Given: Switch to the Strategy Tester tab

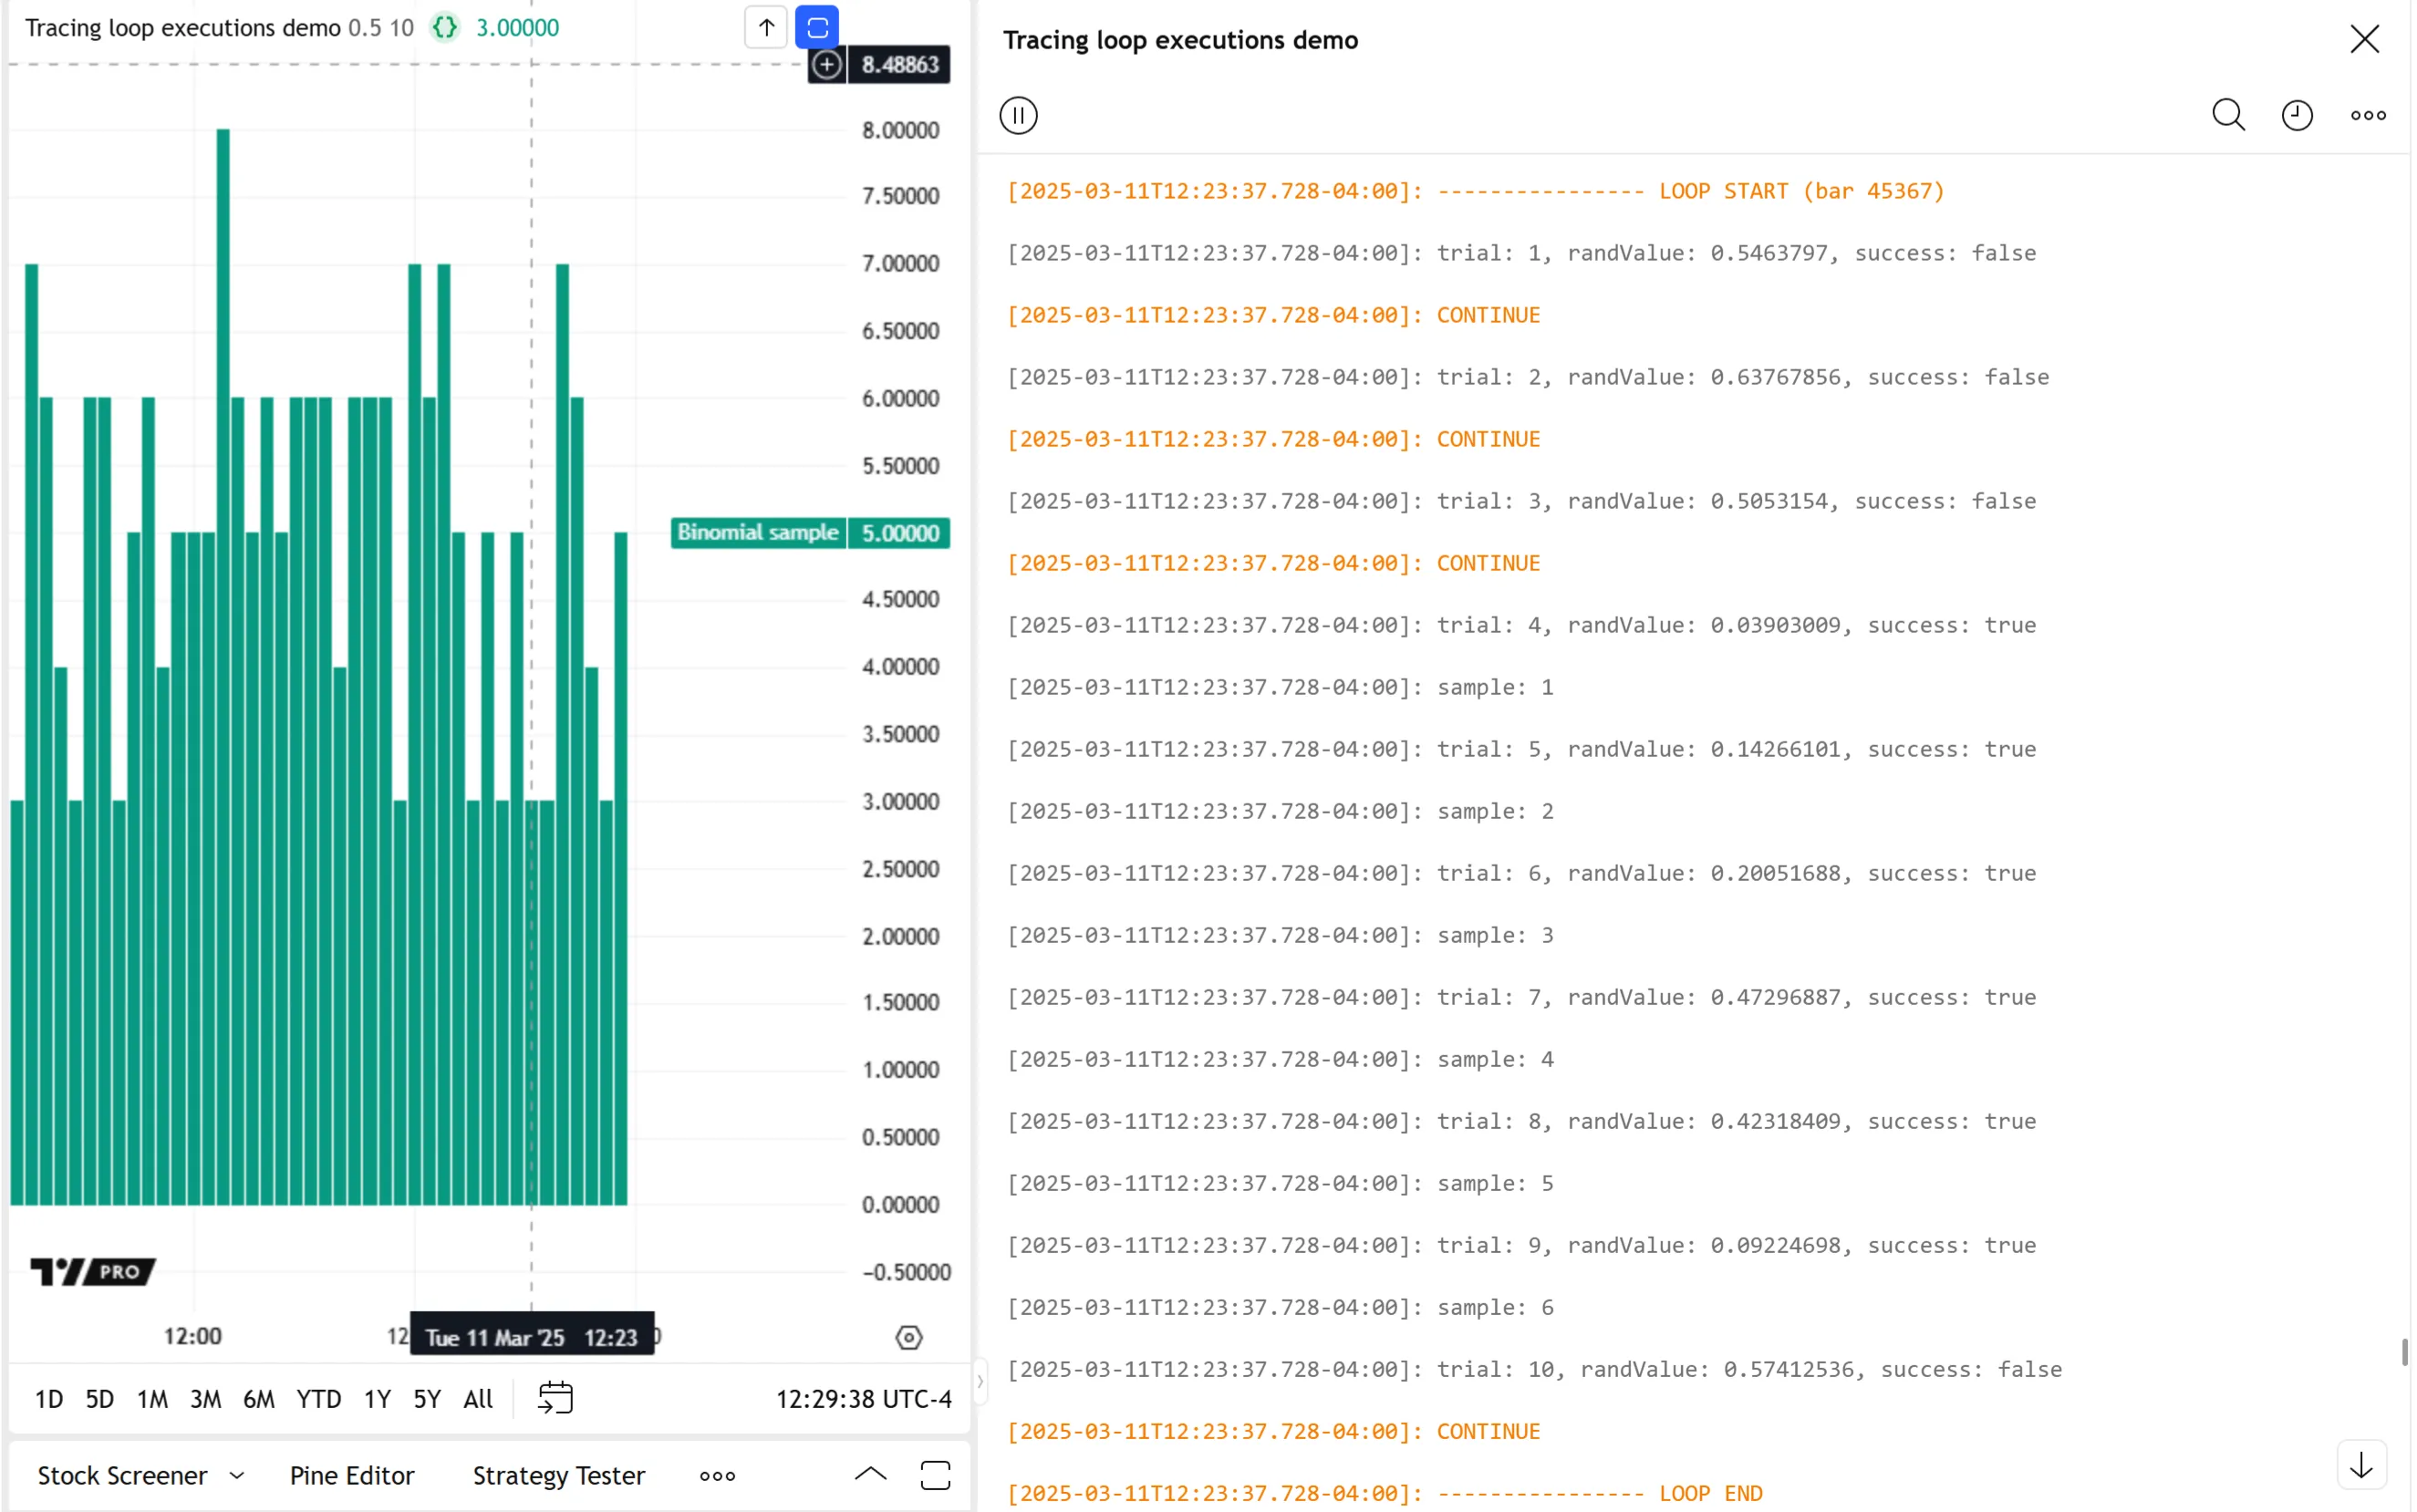Looking at the screenshot, I should pos(558,1475).
